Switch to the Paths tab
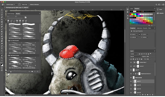The height and width of the screenshot is (97, 165). (150, 28)
